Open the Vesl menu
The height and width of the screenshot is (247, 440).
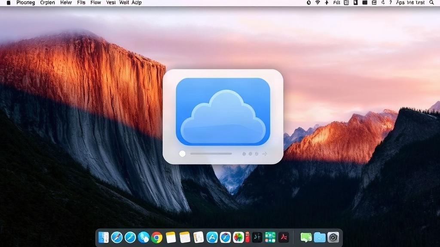(x=111, y=3)
